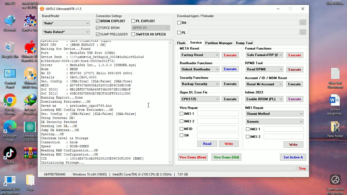
Task: Tick Vivo Repair IMEI 1 checkbox
Action: [x=182, y=114]
